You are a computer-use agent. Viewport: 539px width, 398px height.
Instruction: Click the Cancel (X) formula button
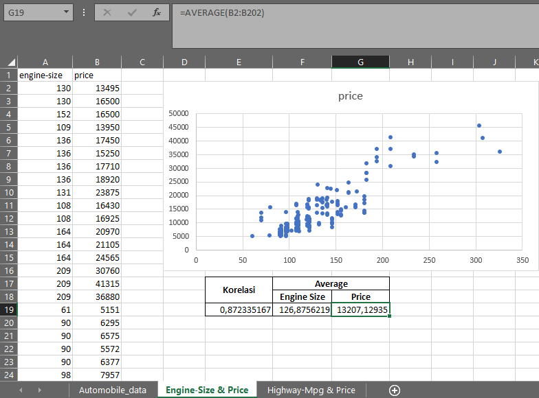pyautogui.click(x=107, y=12)
